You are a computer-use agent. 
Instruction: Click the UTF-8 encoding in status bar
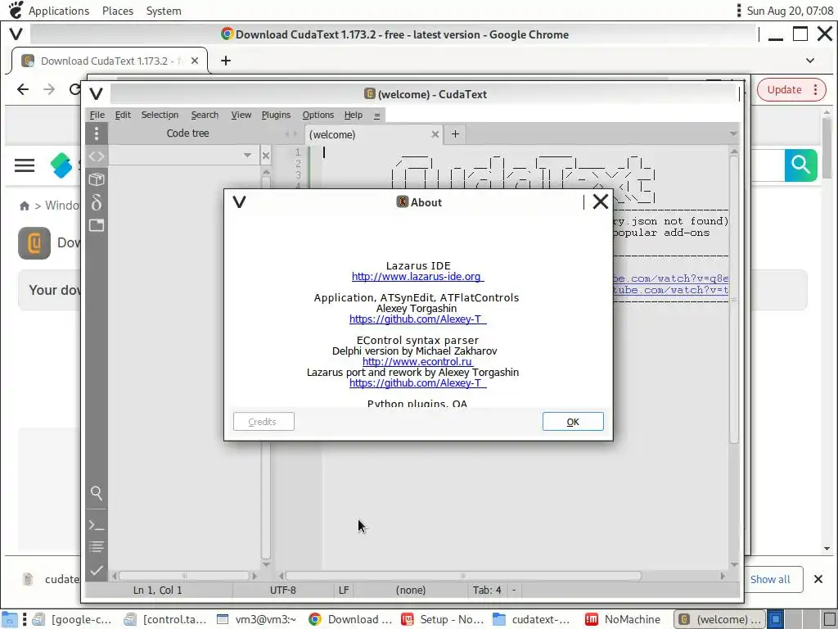[x=282, y=590]
